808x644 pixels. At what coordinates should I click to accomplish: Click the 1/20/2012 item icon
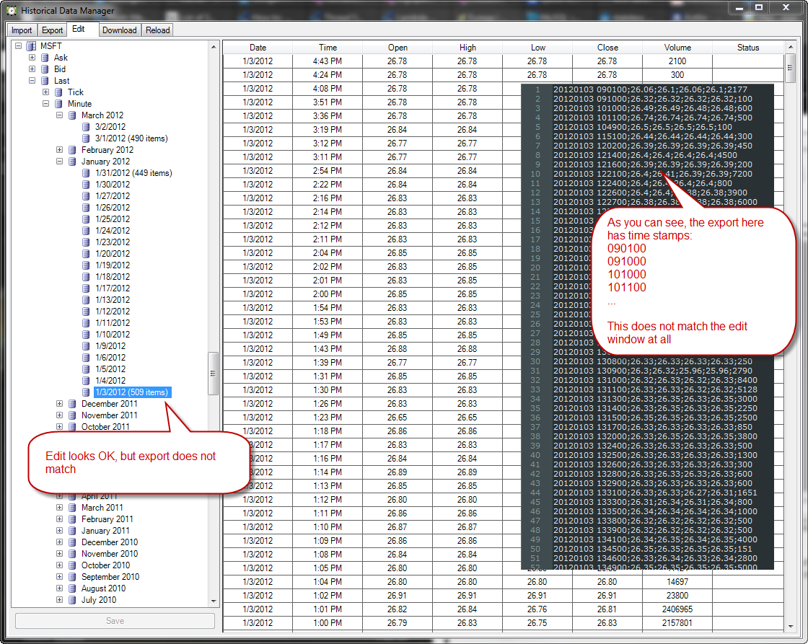pyautogui.click(x=86, y=253)
